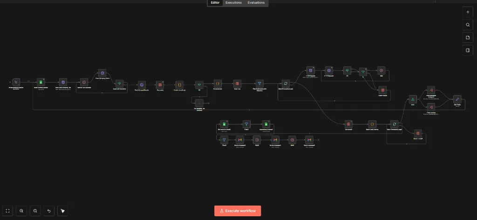This screenshot has height=220, width=477.
Task: Zoom out the canvas with magnifier minus
Action: click(35, 211)
